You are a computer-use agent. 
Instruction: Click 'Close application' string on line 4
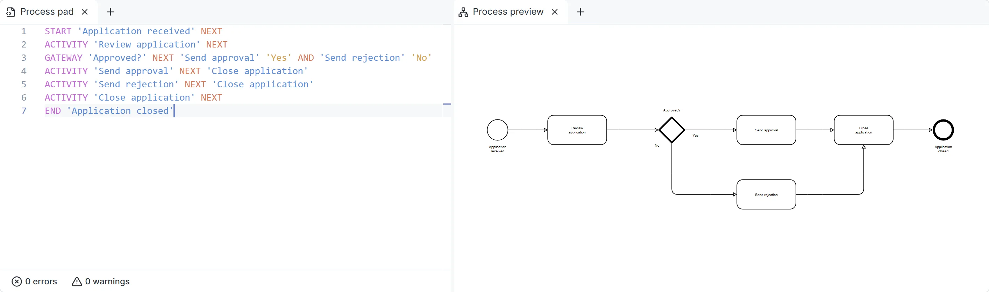click(257, 71)
